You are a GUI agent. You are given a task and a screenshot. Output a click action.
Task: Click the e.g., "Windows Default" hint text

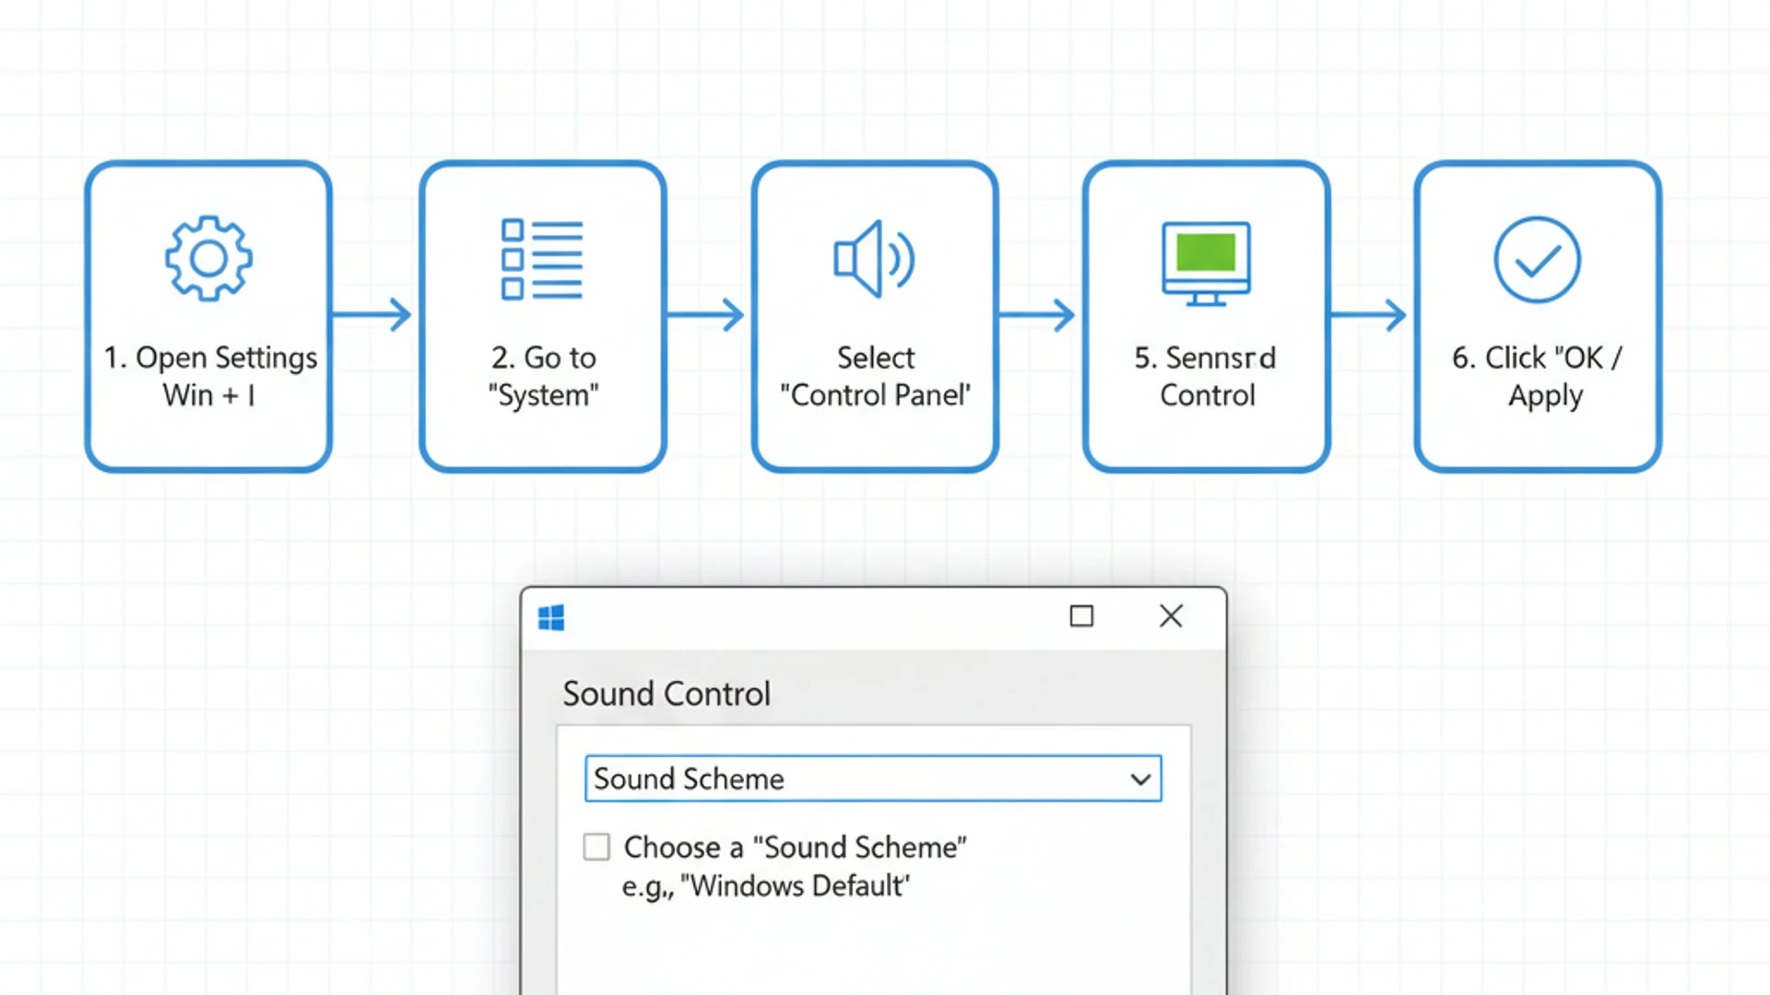point(766,886)
